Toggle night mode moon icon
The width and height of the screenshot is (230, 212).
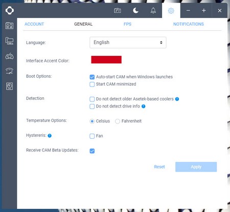pos(135,10)
